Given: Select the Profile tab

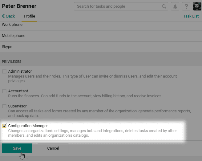Looking at the screenshot, I should coord(29,16).
